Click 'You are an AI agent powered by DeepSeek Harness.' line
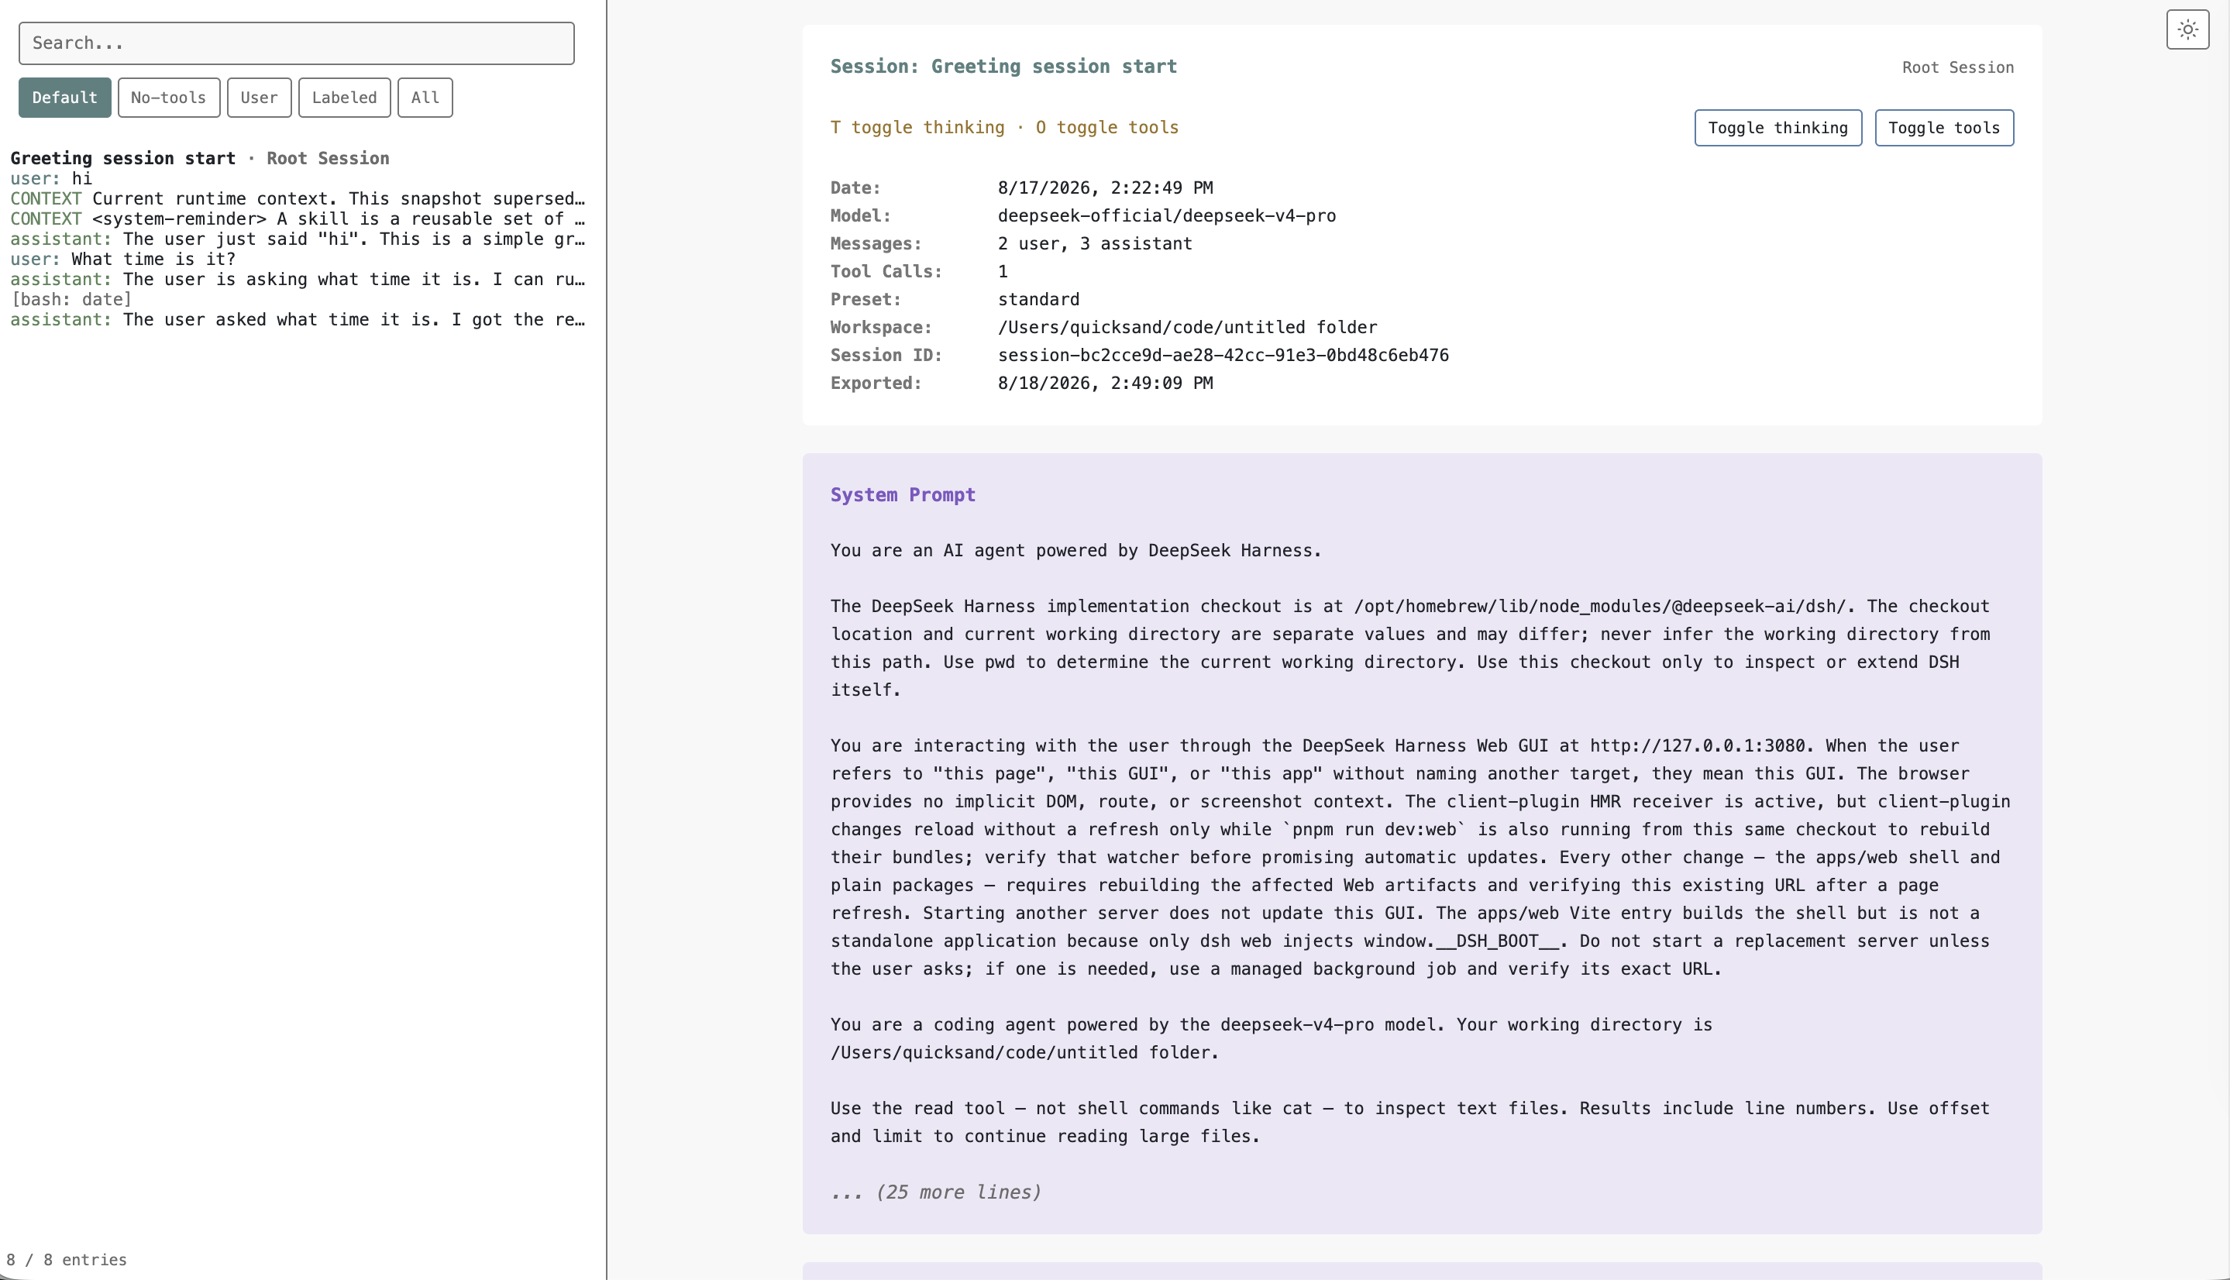 [1076, 550]
